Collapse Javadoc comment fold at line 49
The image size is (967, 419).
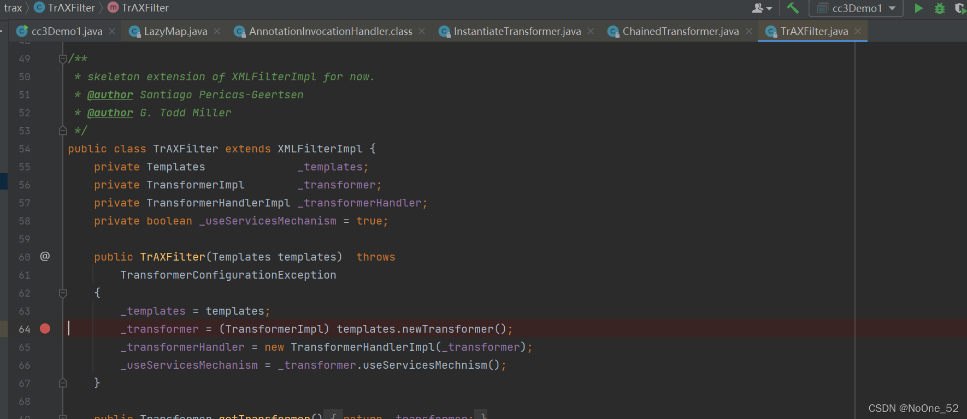[63, 59]
